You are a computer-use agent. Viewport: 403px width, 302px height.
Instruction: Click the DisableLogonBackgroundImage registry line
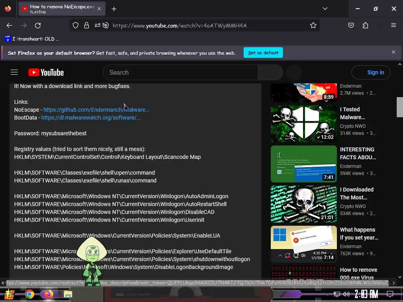tap(124, 267)
